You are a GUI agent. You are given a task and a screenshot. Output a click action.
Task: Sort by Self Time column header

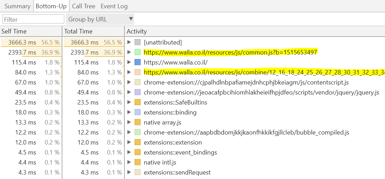pos(31,31)
